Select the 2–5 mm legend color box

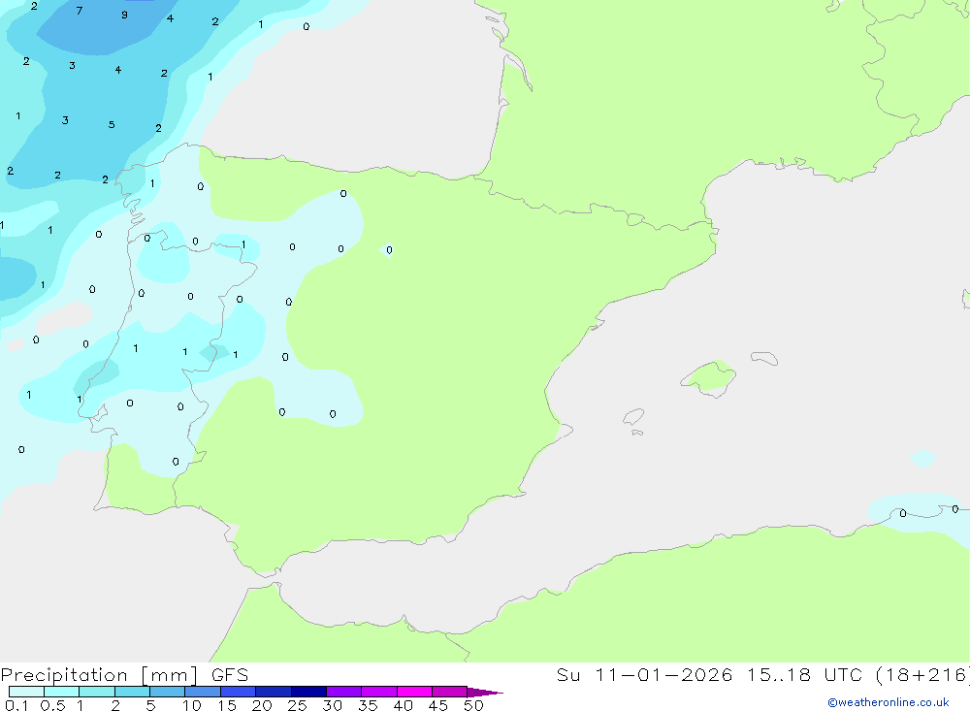132,692
